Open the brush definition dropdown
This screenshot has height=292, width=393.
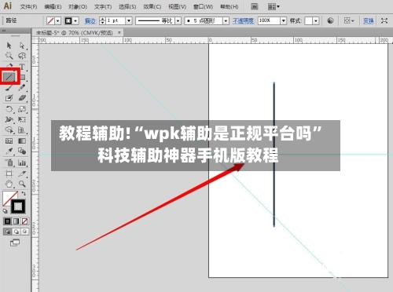click(226, 20)
